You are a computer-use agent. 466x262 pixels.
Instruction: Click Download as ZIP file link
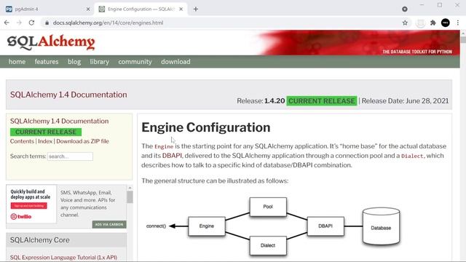pos(82,141)
